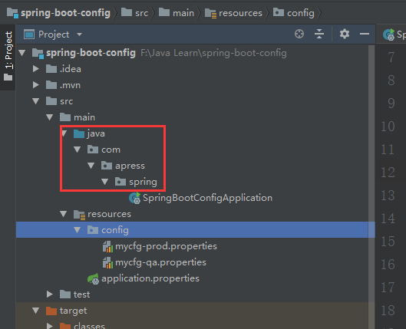Click the src folder icon in tree
The width and height of the screenshot is (406, 329).
(51, 101)
